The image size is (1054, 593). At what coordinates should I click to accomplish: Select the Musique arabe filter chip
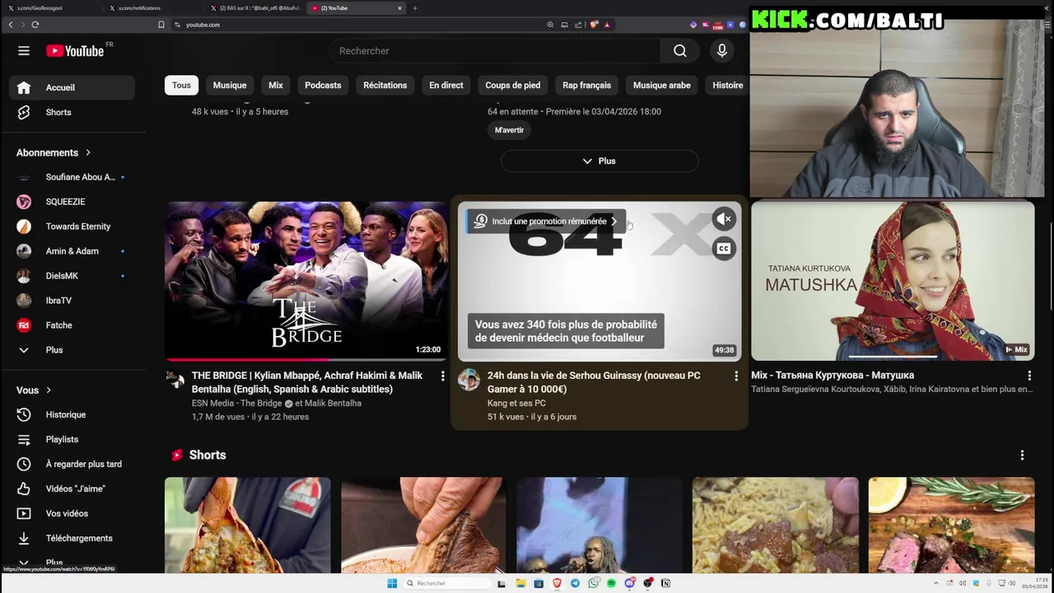[662, 85]
